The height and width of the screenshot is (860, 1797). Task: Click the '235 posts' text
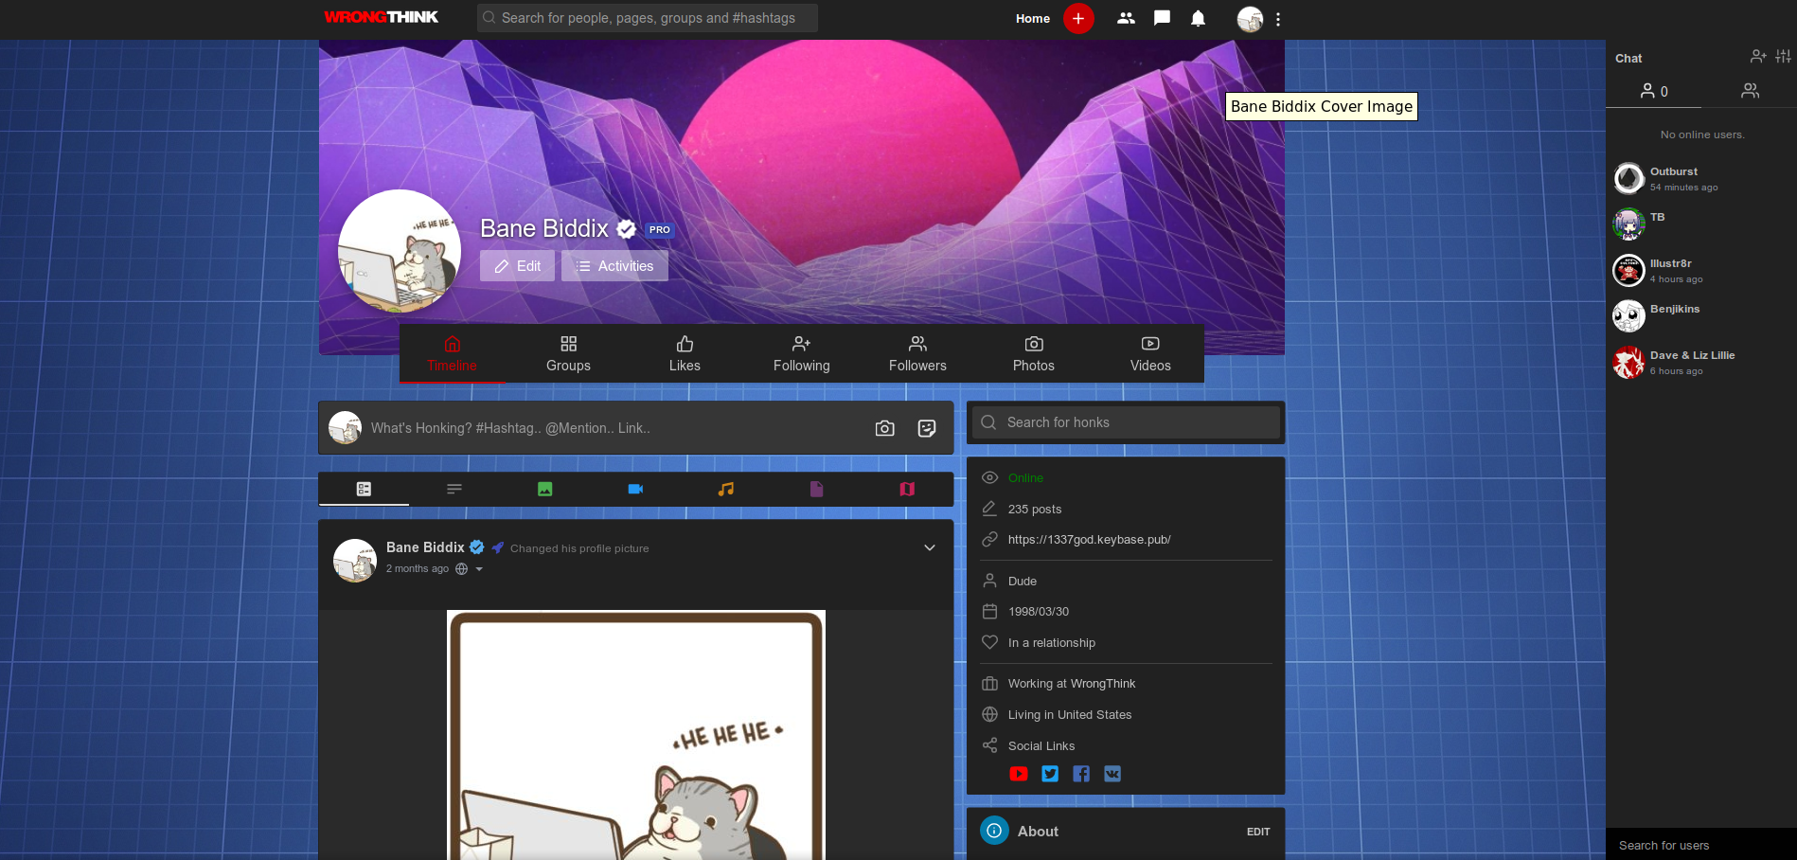[1035, 510]
